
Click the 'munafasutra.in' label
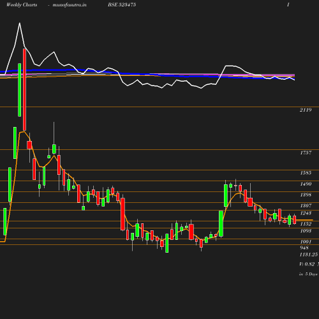[x=70, y=5]
